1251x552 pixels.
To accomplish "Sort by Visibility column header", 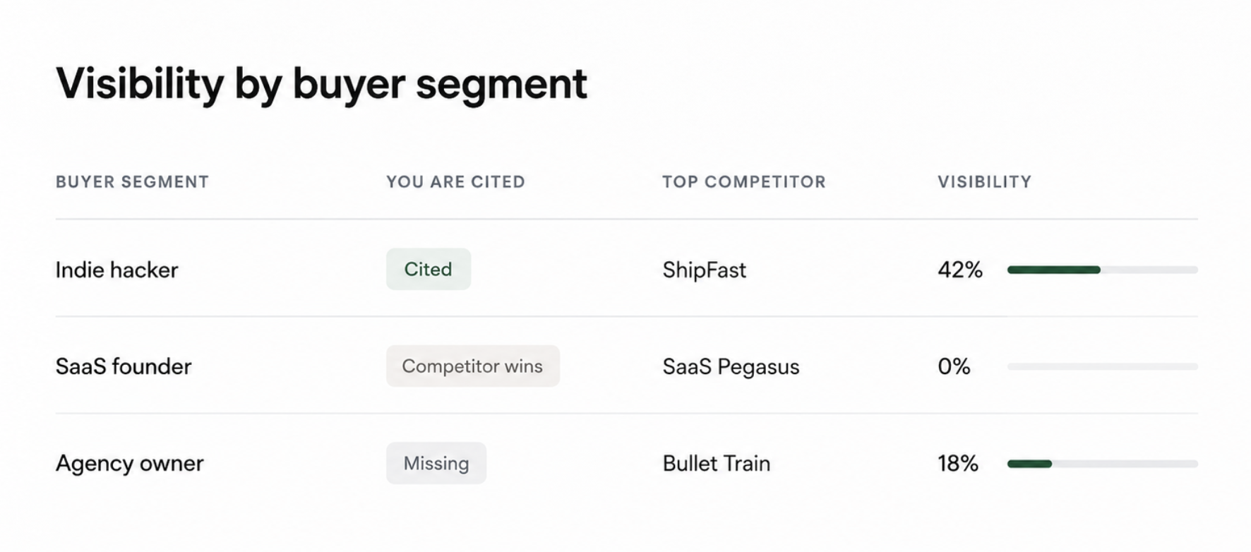I will pyautogui.click(x=985, y=182).
